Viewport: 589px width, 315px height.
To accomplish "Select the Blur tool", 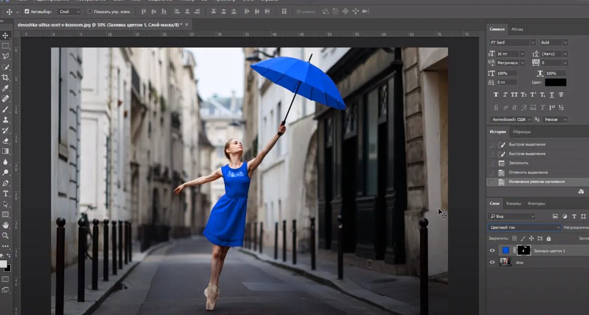I will (5, 162).
